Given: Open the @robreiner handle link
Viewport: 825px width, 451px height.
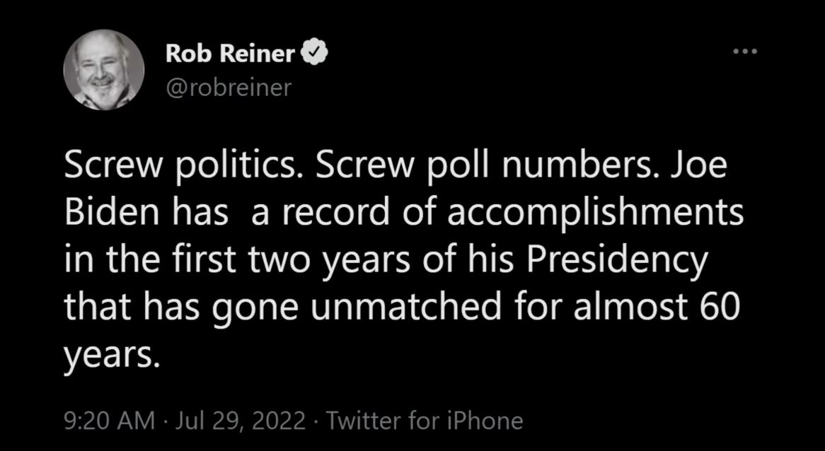Looking at the screenshot, I should (x=228, y=88).
